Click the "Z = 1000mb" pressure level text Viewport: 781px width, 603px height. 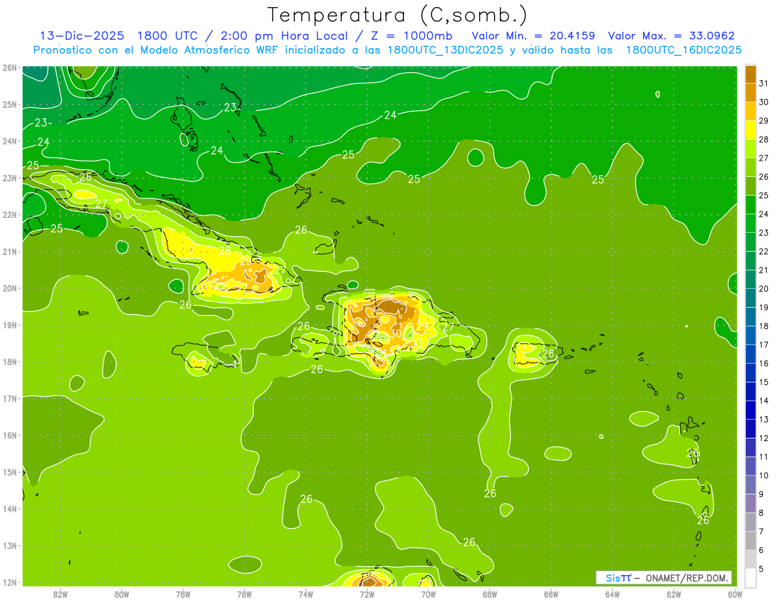[x=411, y=36]
